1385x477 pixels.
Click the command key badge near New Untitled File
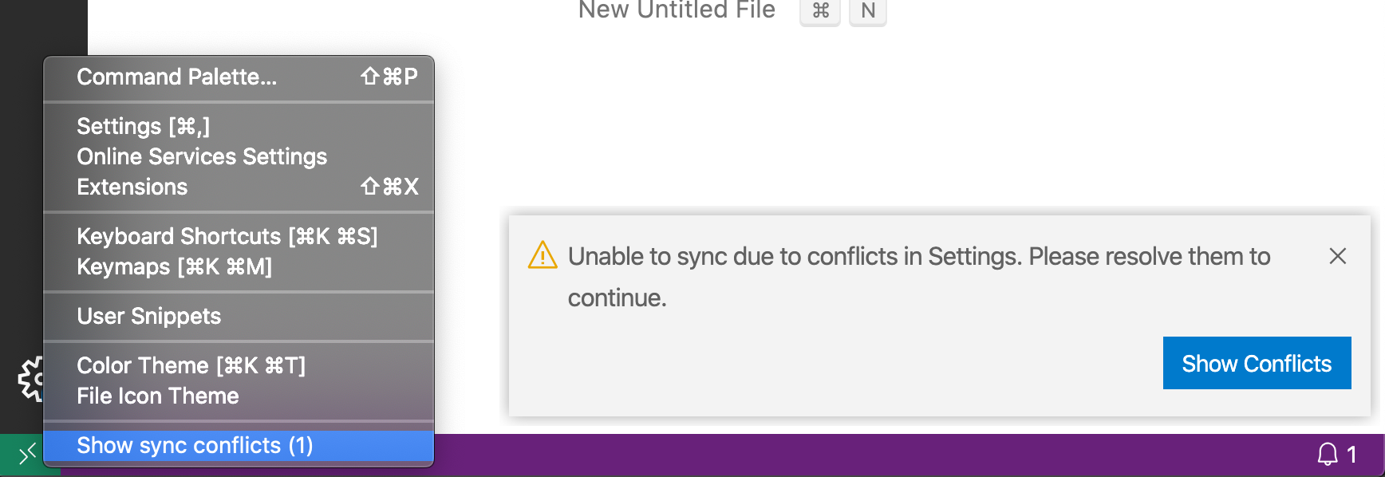coord(819,11)
